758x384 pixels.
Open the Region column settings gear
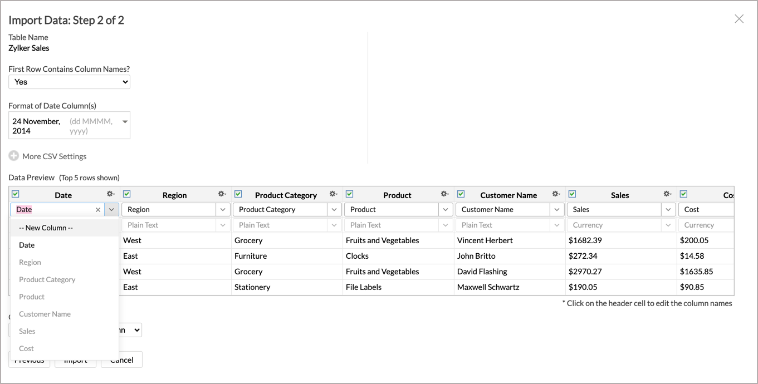click(222, 194)
